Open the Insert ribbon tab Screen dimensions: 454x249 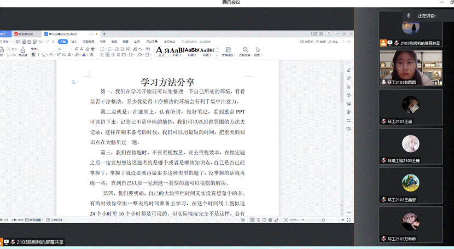(x=75, y=42)
